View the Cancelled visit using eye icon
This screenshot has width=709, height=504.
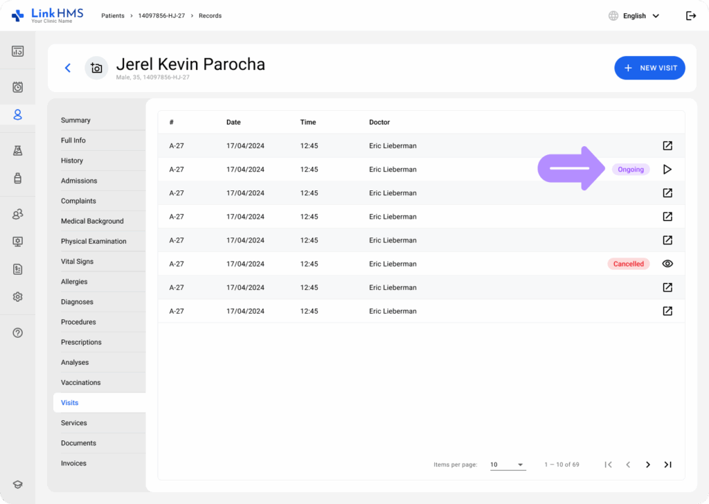pos(667,264)
